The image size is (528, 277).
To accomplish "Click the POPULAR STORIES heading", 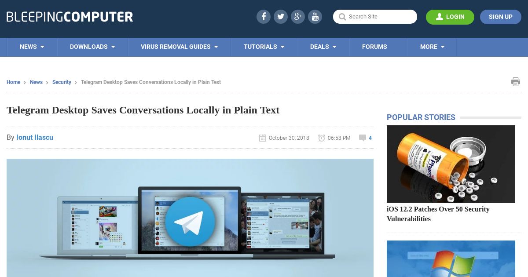I will (x=421, y=117).
